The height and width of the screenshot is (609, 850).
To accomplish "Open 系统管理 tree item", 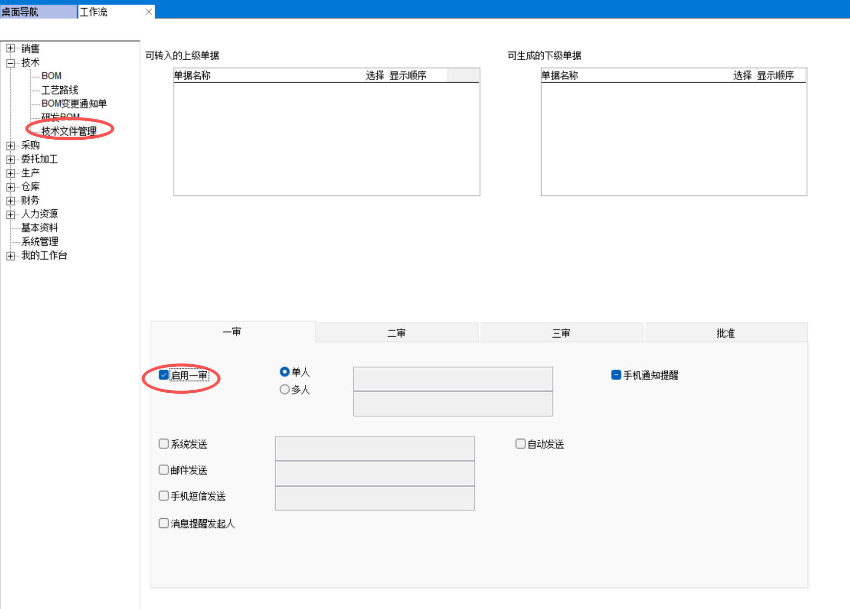I will pyautogui.click(x=40, y=241).
